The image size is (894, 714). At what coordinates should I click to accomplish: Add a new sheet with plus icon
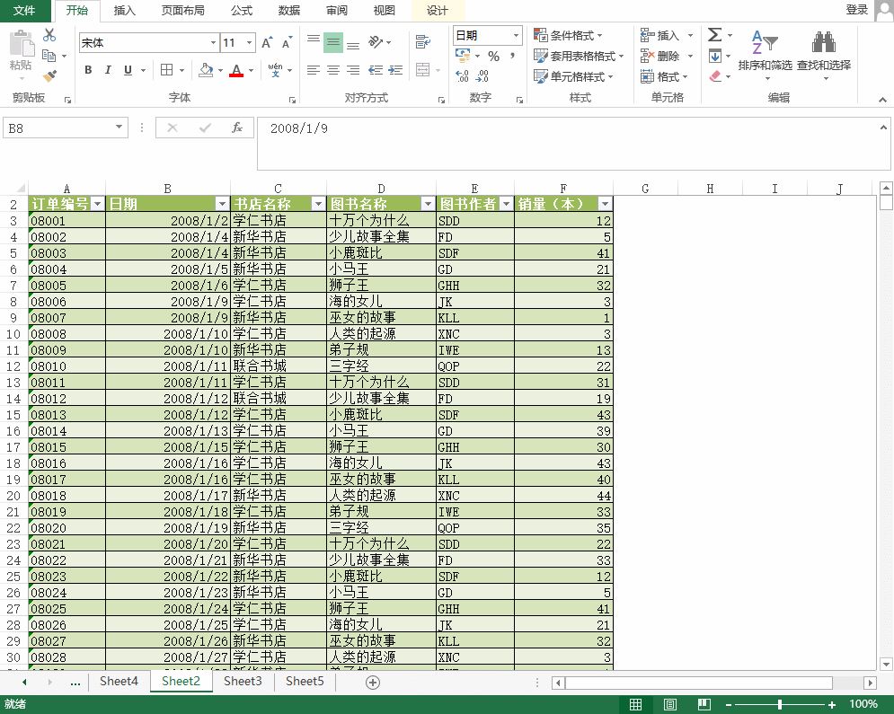373,682
